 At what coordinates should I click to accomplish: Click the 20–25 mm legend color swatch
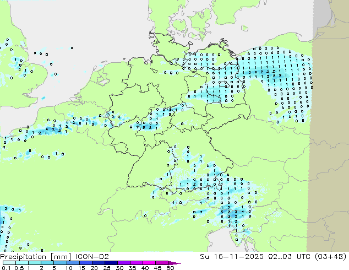tap(98, 263)
